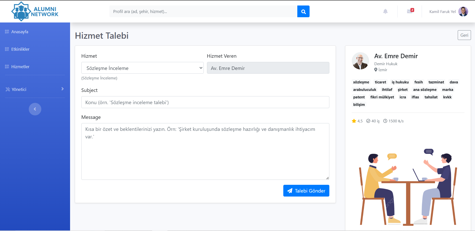The height and width of the screenshot is (231, 475).
Task: Click the checkmark icon beside 40 iş
Action: (368, 121)
